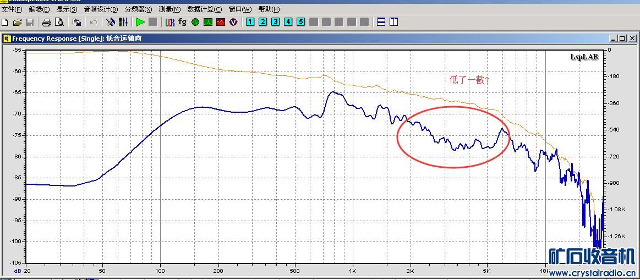Screen dimensions: 640x280
Task: Tile windows vertically with the side-by-side panes icon
Action: click(393, 22)
